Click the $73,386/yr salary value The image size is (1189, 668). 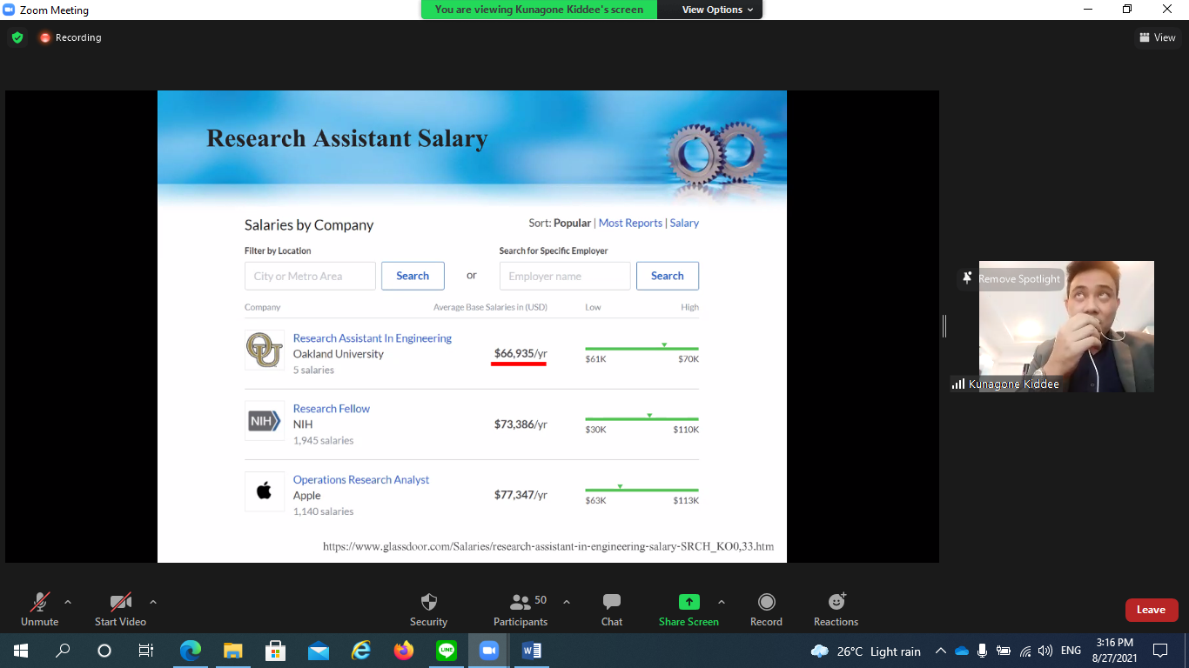pyautogui.click(x=521, y=424)
